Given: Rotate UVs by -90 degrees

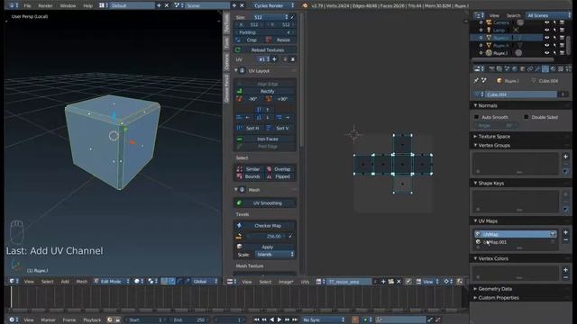Looking at the screenshot, I should pos(250,99).
